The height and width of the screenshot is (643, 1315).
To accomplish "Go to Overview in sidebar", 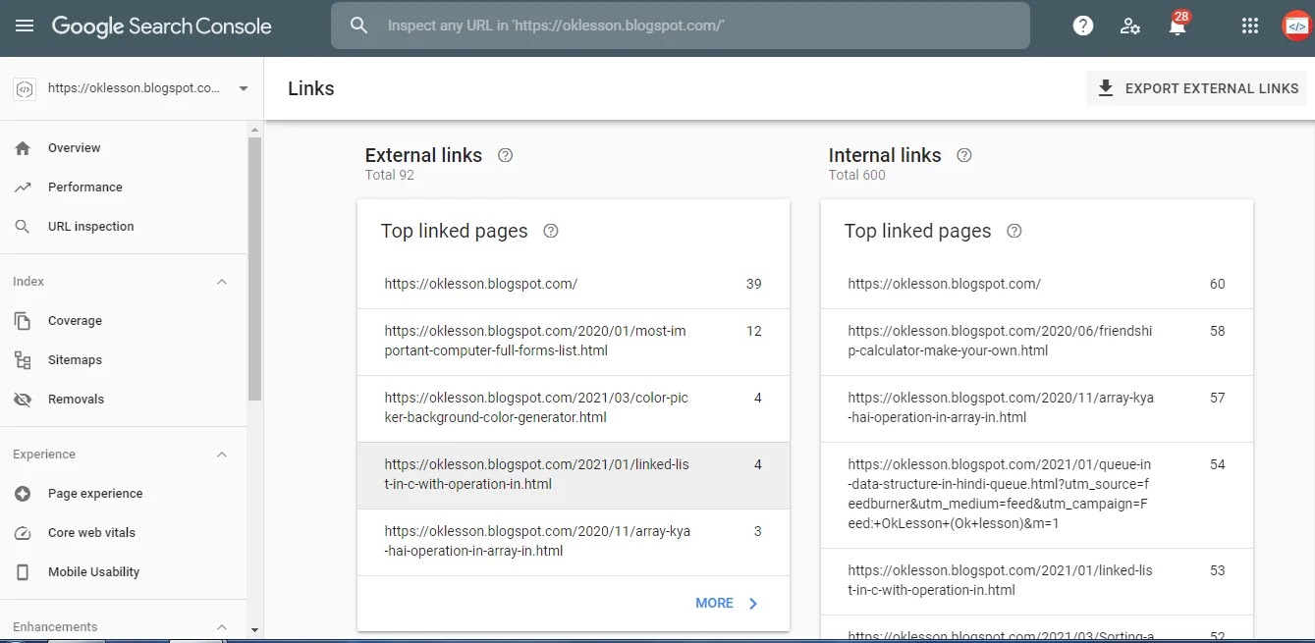I will coord(124,148).
